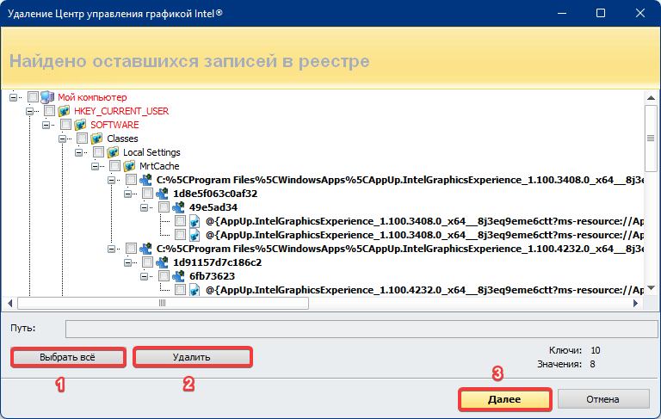Image resolution: width=661 pixels, height=419 pixels.
Task: Click Далее to proceed
Action: pyautogui.click(x=504, y=399)
